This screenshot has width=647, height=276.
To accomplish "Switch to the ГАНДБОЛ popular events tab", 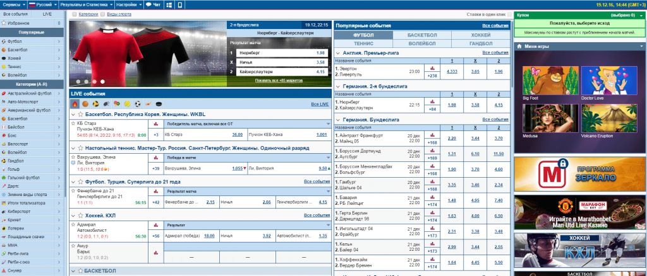I will coord(481,43).
